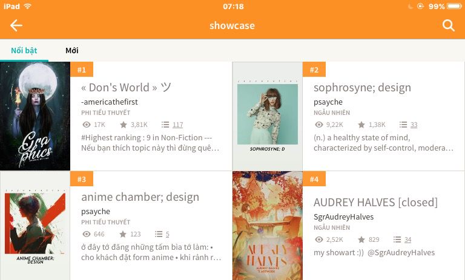Screen dimensions: 465x280
Task: Open sophrosyne; design story title
Action: coord(362,88)
